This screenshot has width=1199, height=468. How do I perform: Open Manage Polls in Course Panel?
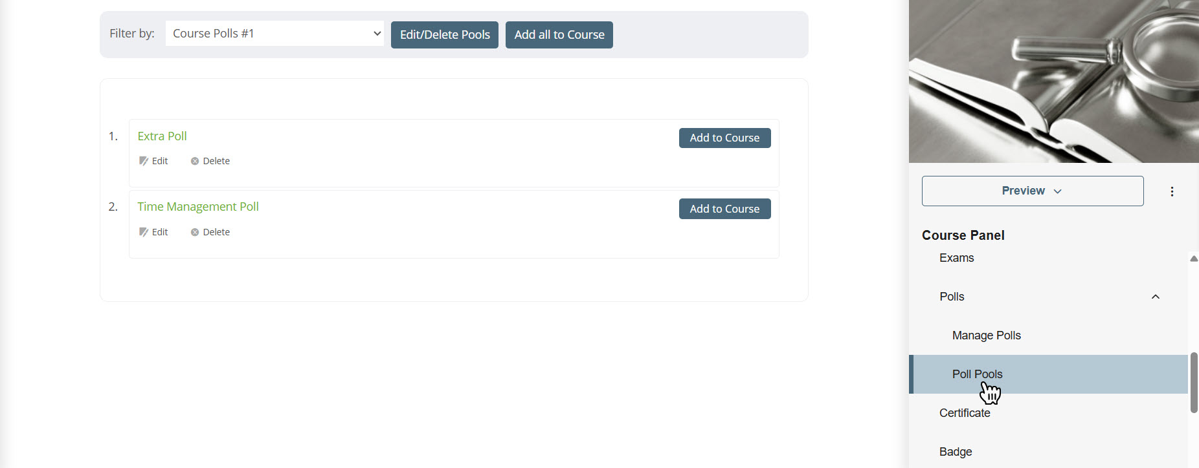pos(986,335)
